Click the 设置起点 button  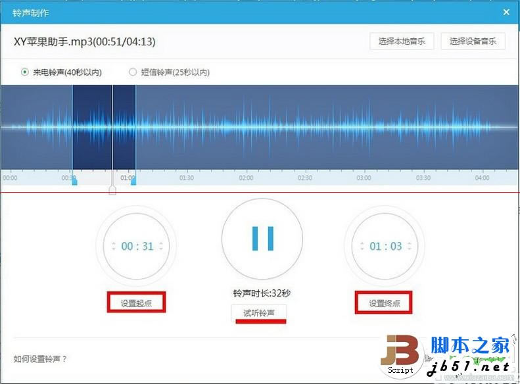[136, 302]
